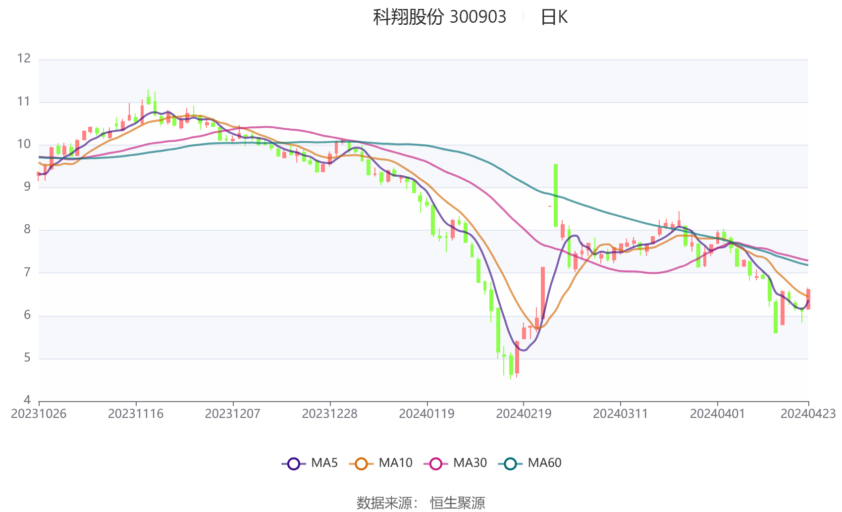Image resolution: width=842 pixels, height=512 pixels.
Task: Select the 20231228 x-axis date label
Action: tap(330, 414)
